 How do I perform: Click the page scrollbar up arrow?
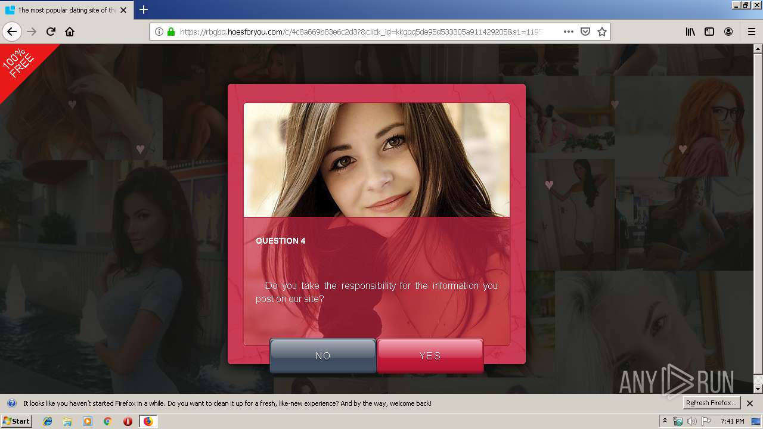[758, 48]
